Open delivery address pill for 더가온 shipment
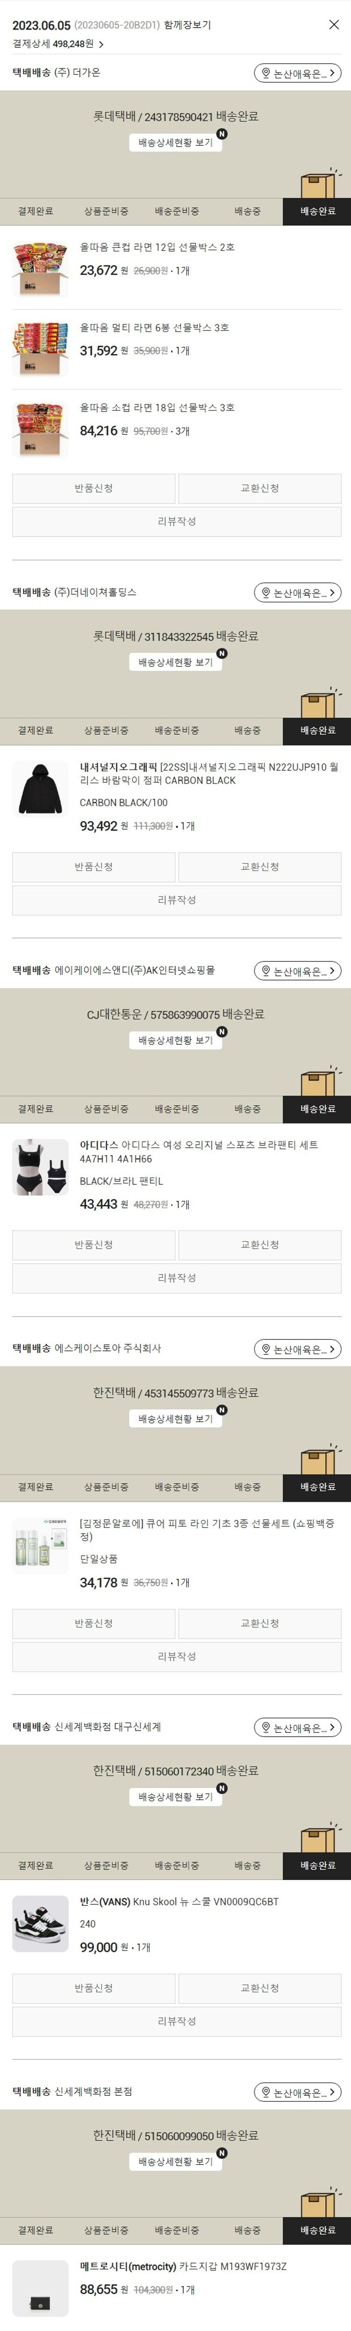The width and height of the screenshot is (351, 2331). click(x=297, y=73)
